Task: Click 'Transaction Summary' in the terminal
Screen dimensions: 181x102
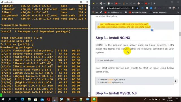Action: click(16, 25)
